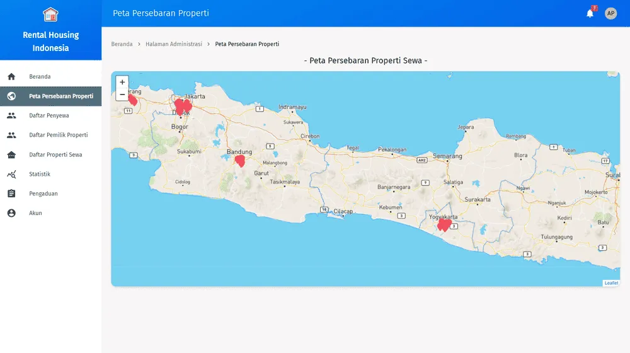
Task: Click the Jepara label on the map
Action: point(466,127)
